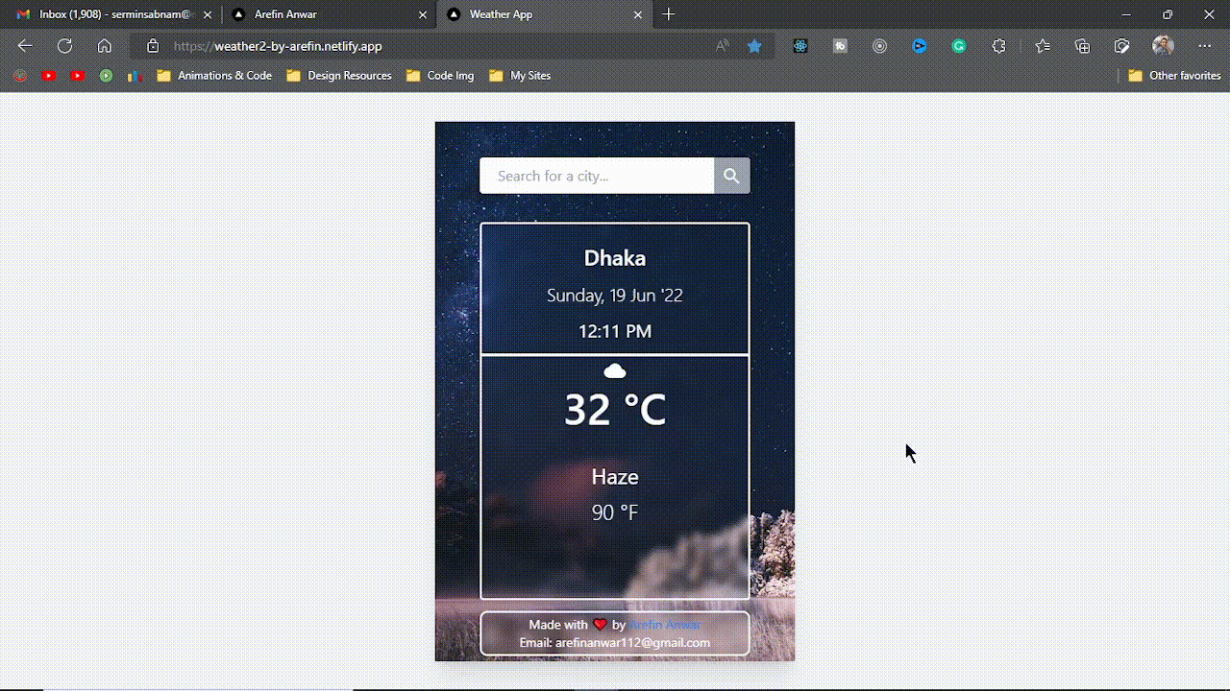Screen dimensions: 1230x691
Task: Click the blue star favorite icon
Action: [755, 46]
